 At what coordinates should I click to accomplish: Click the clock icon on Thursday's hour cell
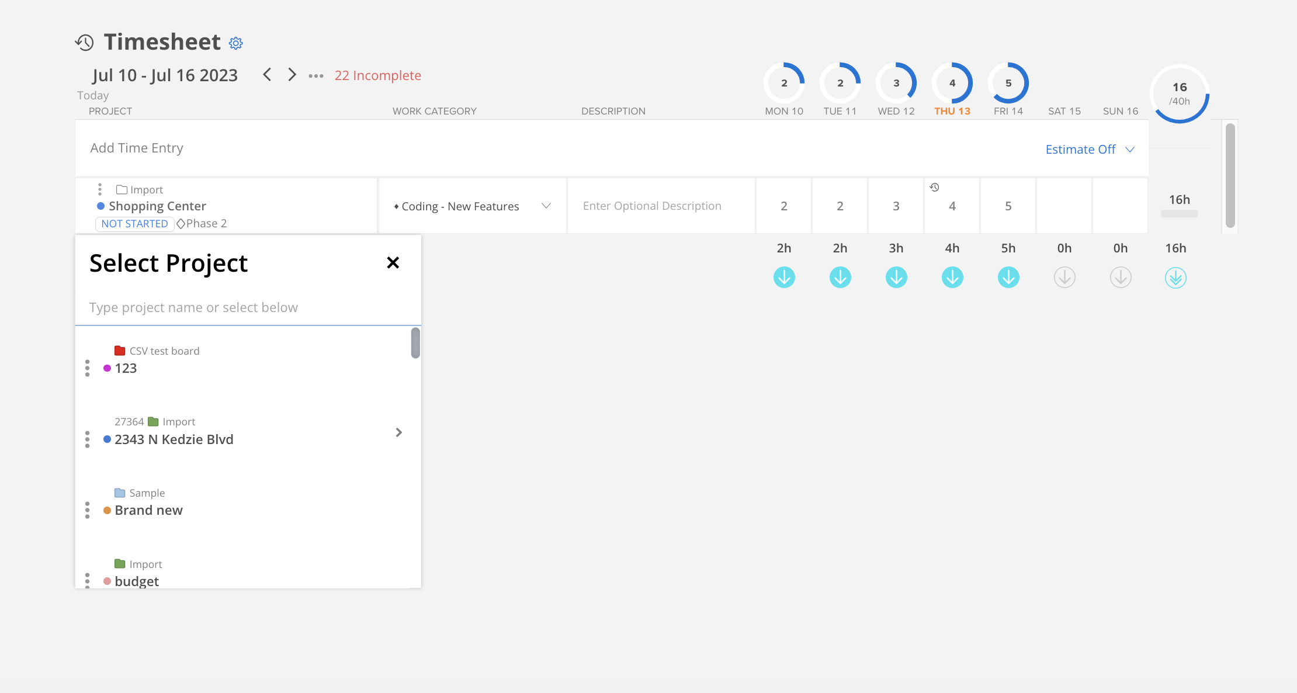[x=934, y=188]
